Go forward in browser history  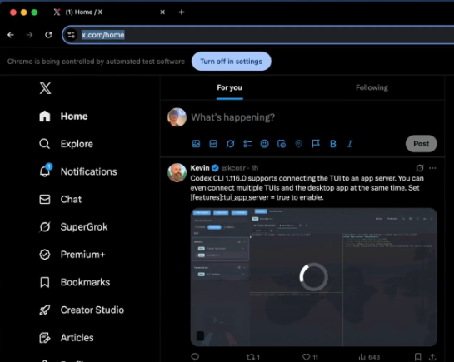point(29,35)
